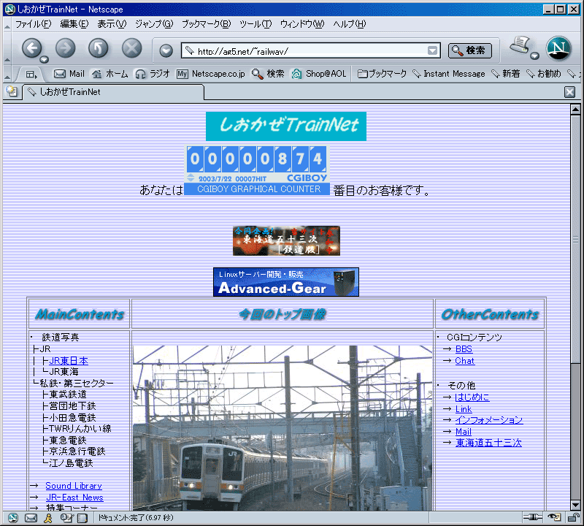Open Mail from status bar envelope icon
The height and width of the screenshot is (526, 584).
click(31, 518)
